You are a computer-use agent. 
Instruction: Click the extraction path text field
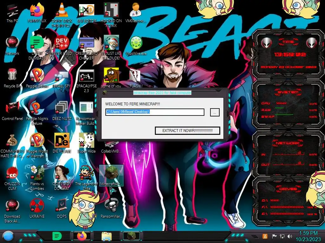pyautogui.click(x=155, y=112)
